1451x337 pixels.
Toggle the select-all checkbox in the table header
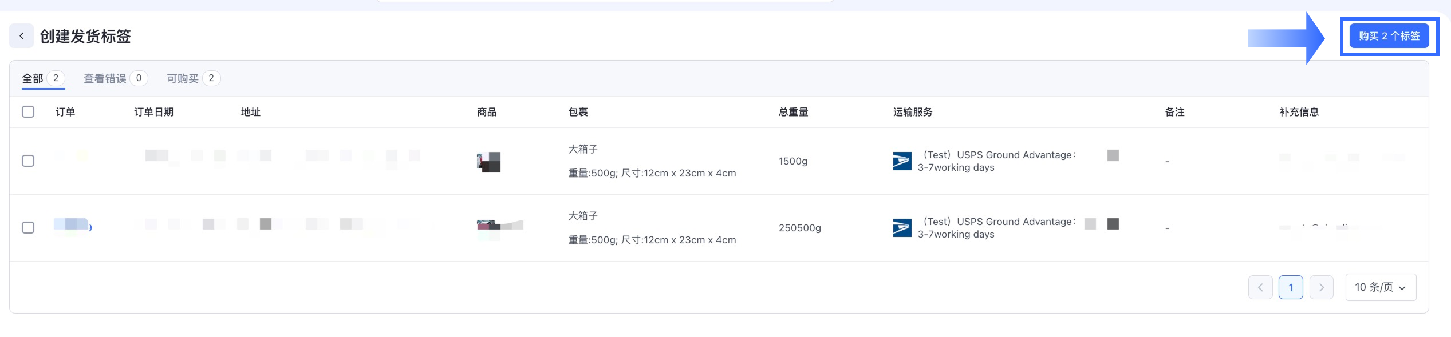(28, 111)
